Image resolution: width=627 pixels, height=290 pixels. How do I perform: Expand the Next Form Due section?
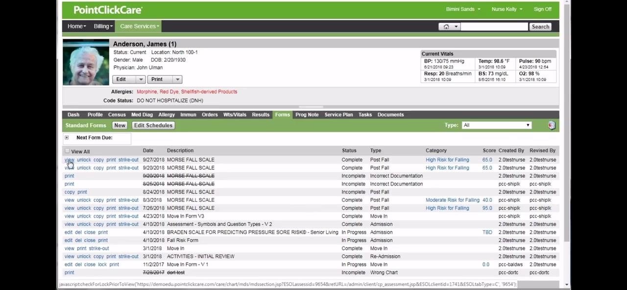(67, 138)
